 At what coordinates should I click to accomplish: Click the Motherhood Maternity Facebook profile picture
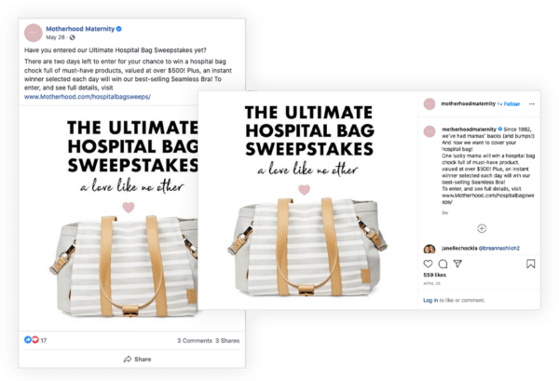tap(34, 33)
